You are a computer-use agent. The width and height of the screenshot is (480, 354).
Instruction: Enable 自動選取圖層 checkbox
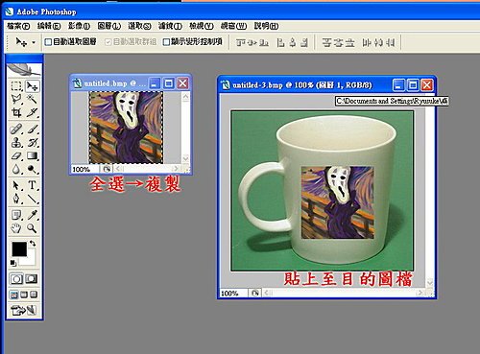pos(48,42)
